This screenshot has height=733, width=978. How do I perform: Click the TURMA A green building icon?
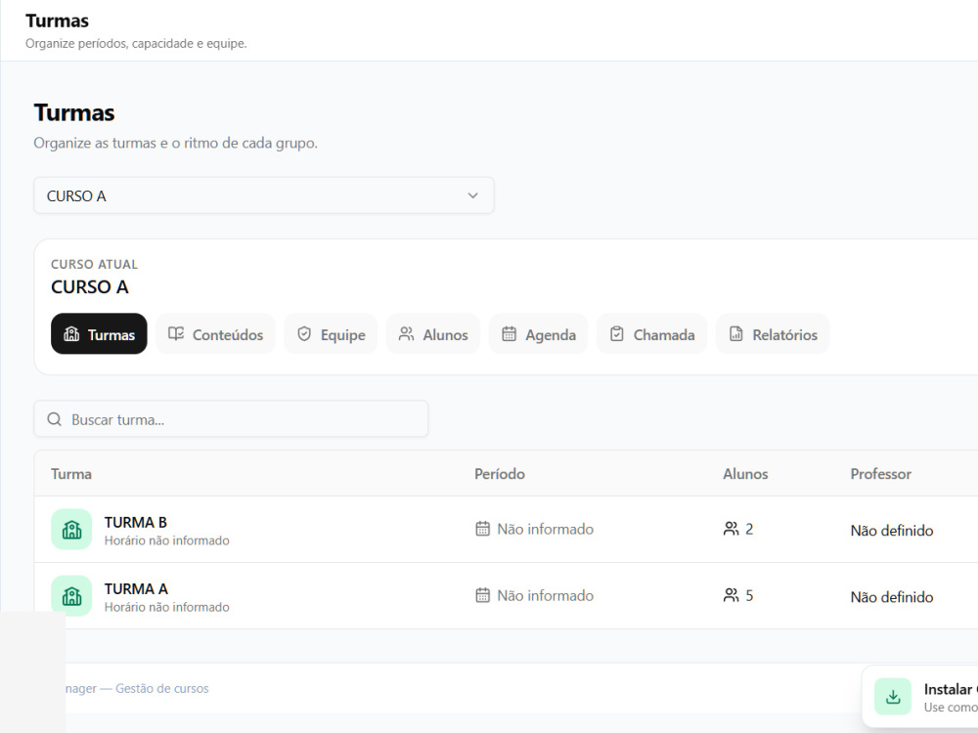point(71,596)
